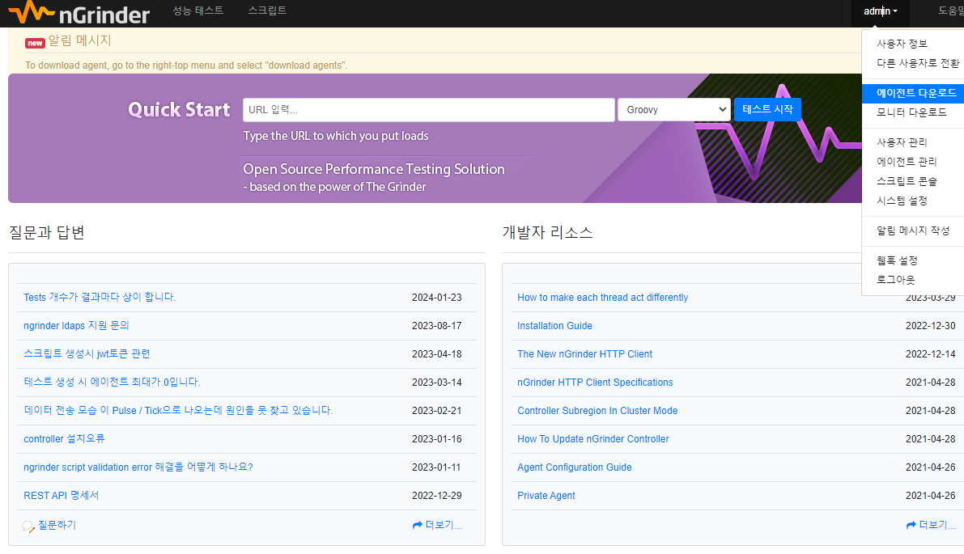Click the date 2024-01-23

[x=436, y=298]
